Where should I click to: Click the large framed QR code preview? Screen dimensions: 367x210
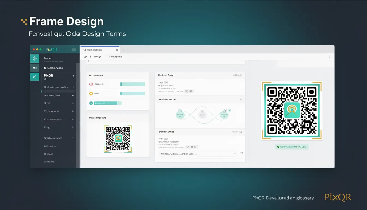click(292, 110)
